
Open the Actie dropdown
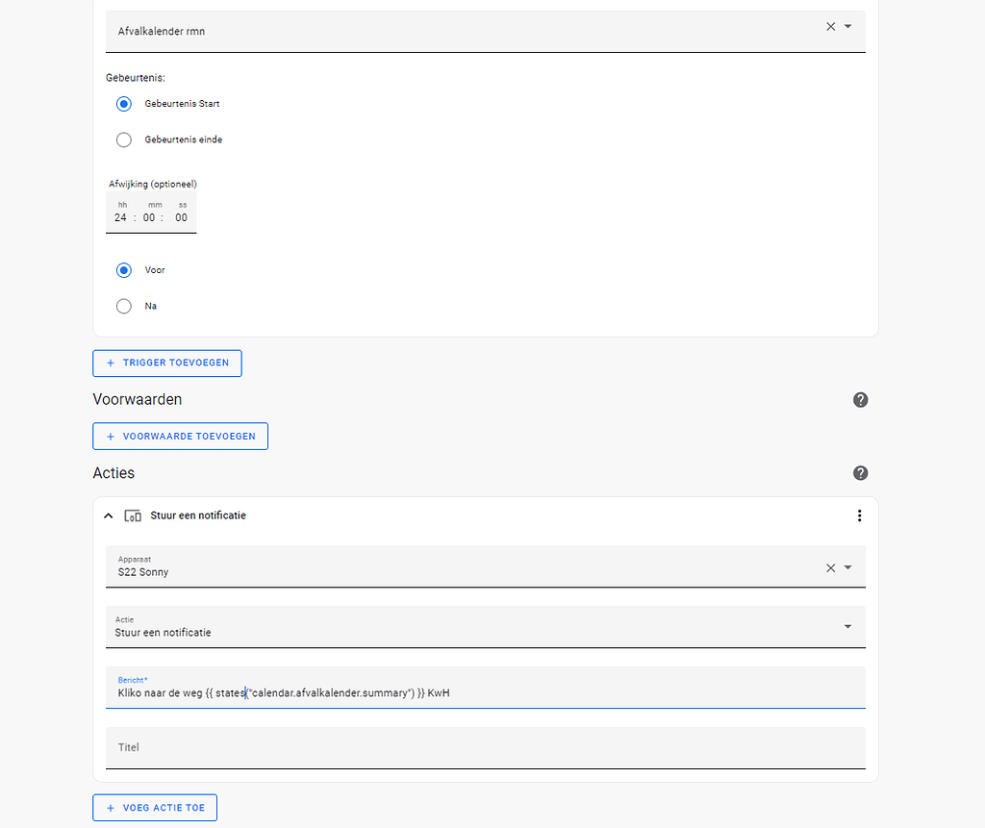[x=847, y=626]
